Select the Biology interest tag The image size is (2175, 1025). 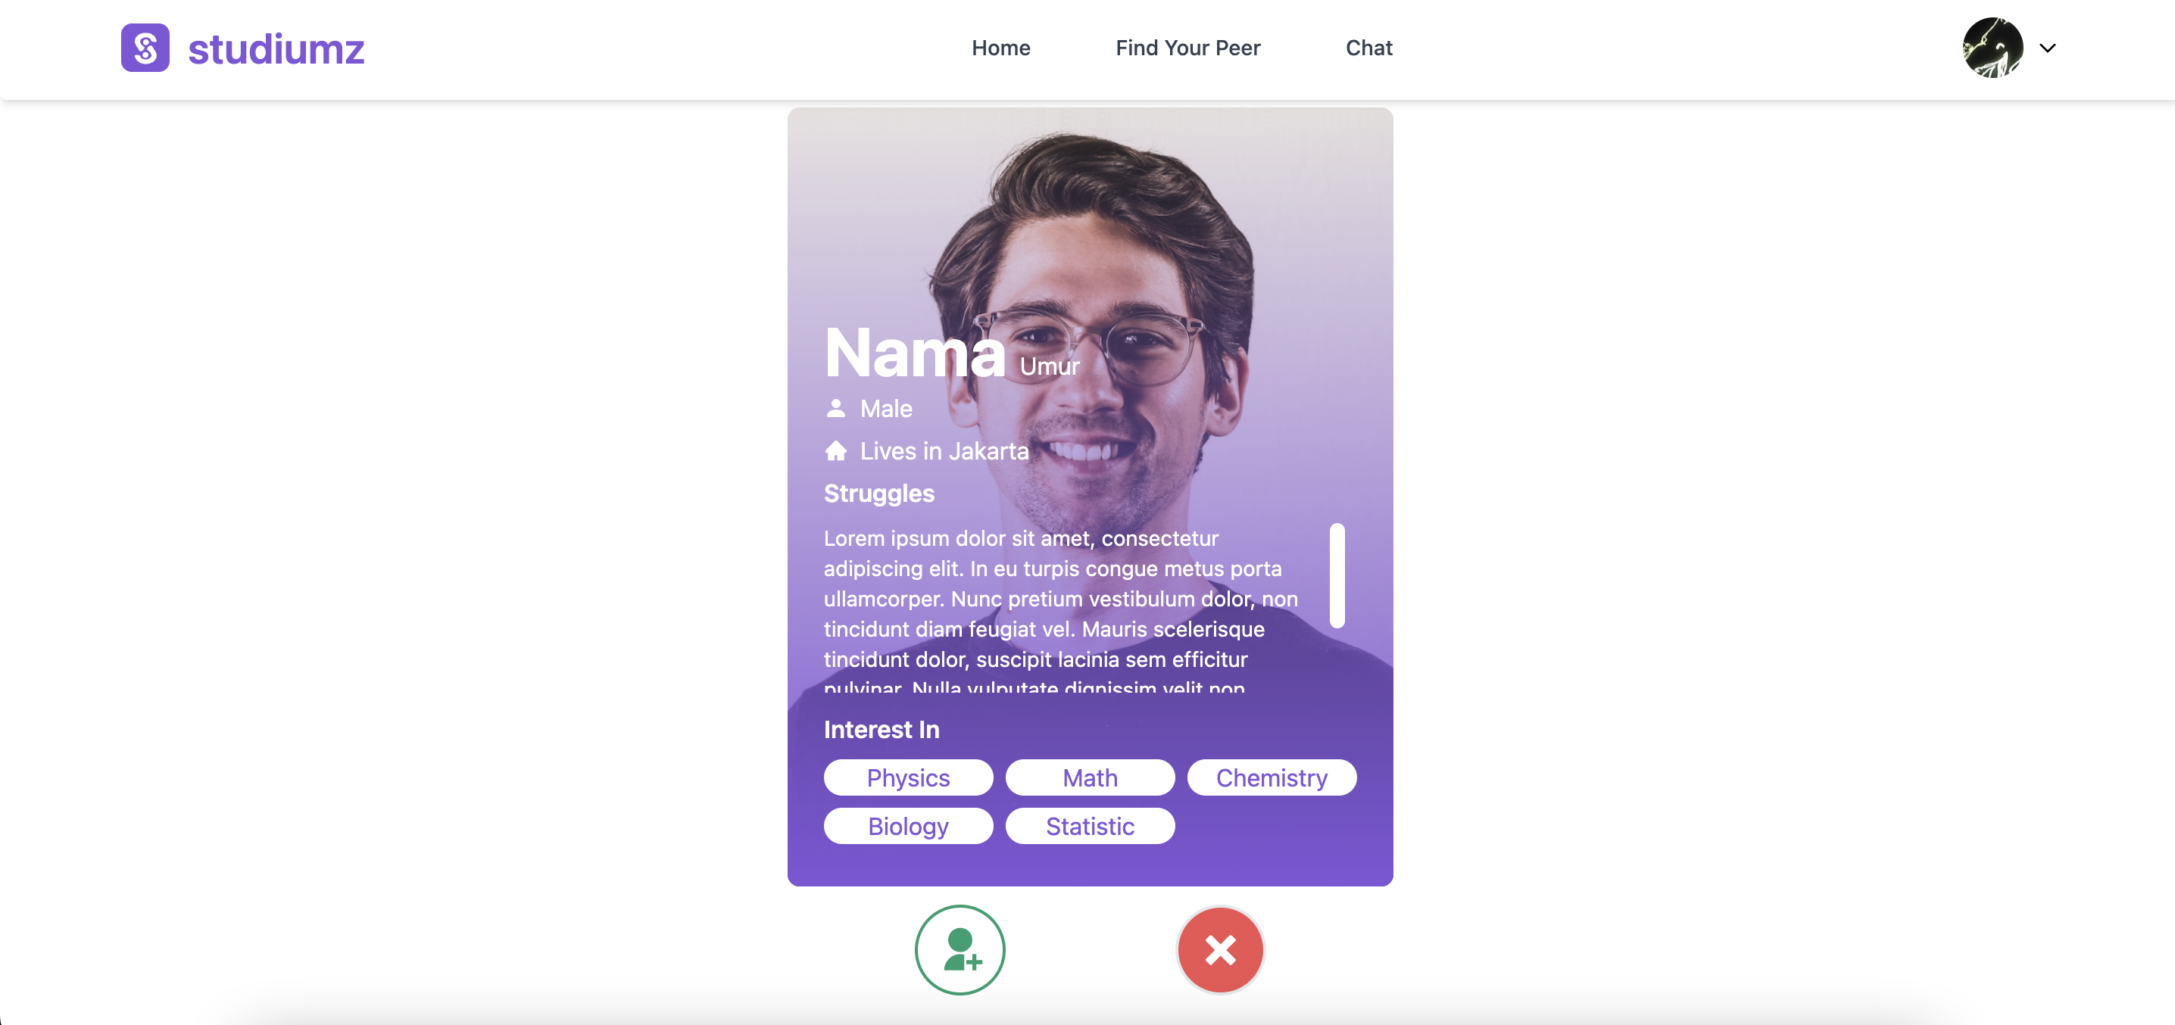(909, 826)
